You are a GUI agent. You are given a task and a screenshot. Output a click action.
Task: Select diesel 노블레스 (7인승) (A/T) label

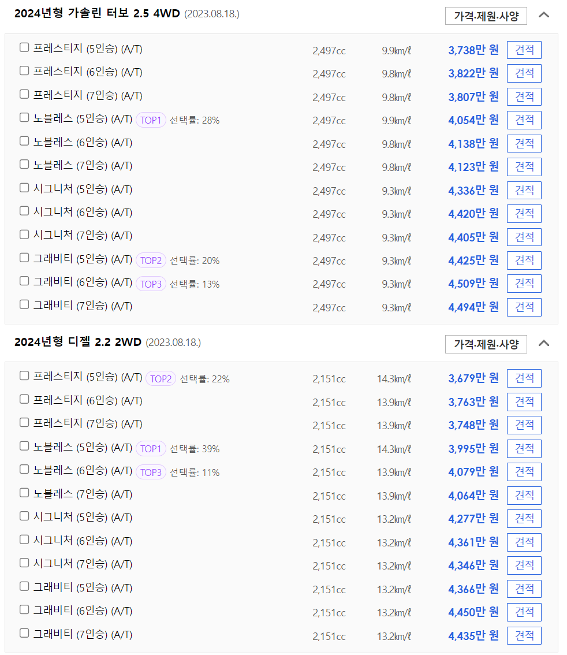click(x=83, y=494)
